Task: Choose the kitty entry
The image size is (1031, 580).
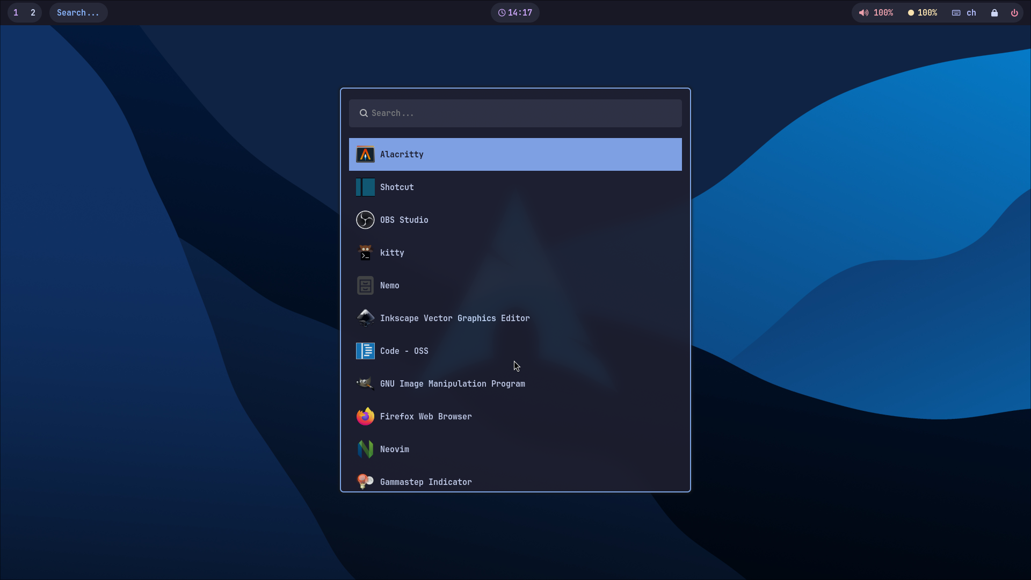Action: [515, 253]
